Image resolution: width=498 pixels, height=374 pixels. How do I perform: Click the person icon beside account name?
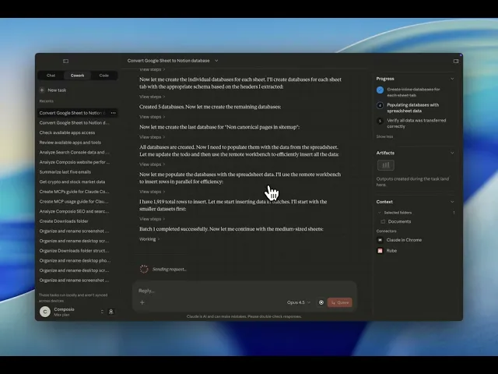click(110, 312)
